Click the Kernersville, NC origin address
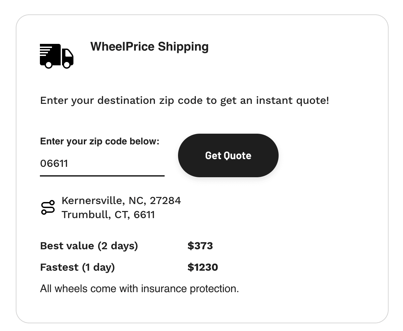This screenshot has width=403, height=331. (121, 200)
